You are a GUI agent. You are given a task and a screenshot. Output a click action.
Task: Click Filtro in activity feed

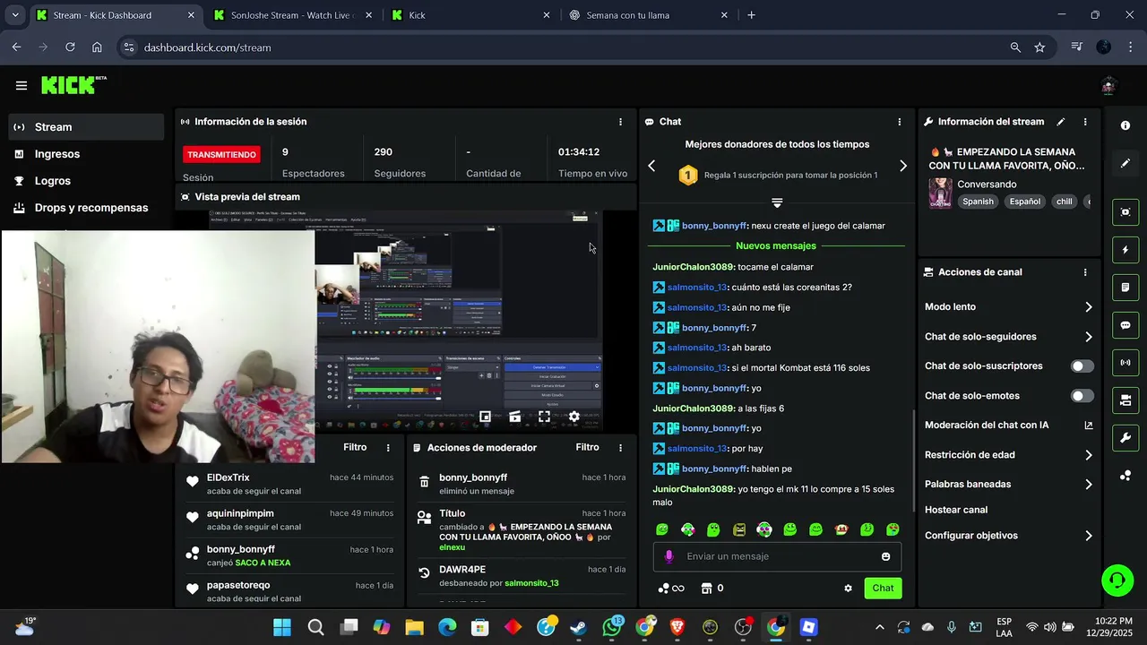[x=355, y=448]
